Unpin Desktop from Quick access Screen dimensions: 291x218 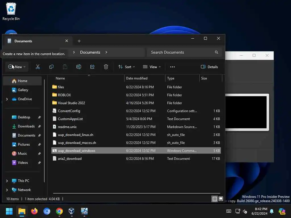39,117
